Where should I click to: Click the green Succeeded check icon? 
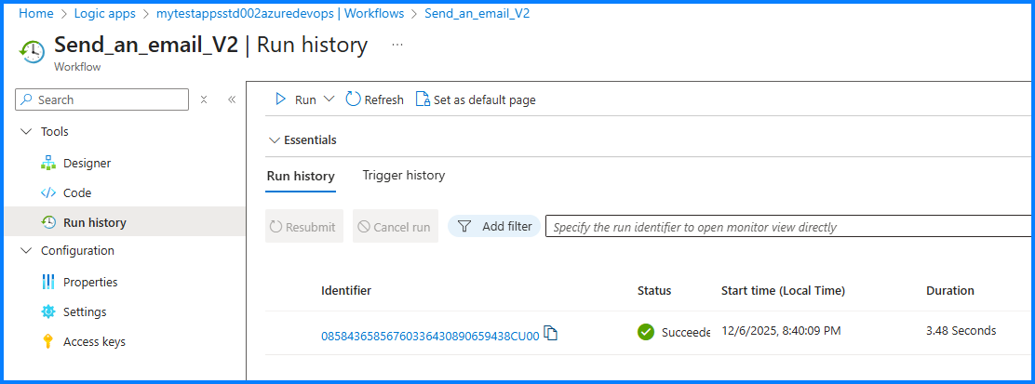point(646,332)
